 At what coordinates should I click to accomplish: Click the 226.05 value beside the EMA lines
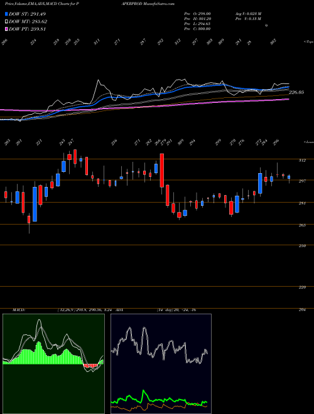(296, 92)
